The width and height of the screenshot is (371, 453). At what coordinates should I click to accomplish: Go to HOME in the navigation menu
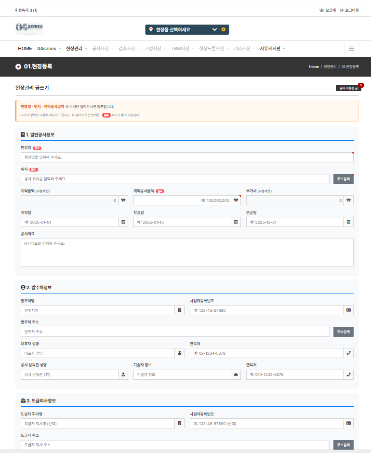click(x=25, y=49)
